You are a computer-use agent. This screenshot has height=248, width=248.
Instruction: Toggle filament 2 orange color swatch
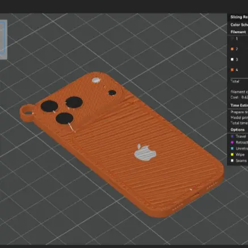pos(232,49)
